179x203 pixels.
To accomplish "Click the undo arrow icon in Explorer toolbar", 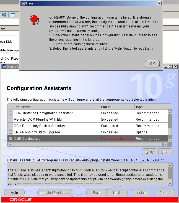I will 4,15.
